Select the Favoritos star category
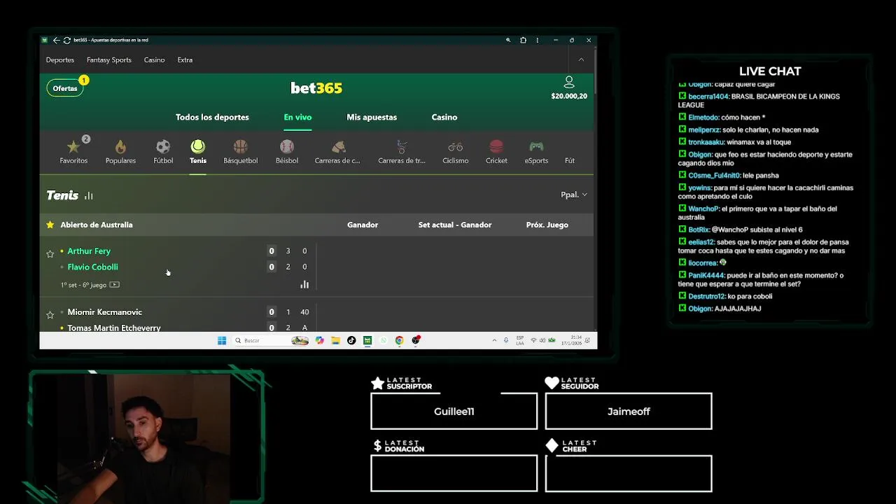 (x=73, y=151)
